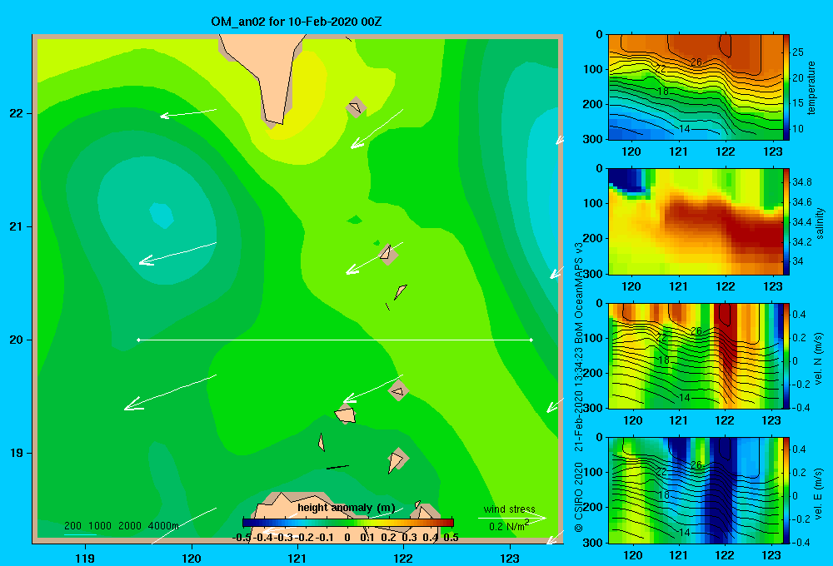This screenshot has height=566, width=833.
Task: Click the temperature color scale bar
Action: tap(786, 87)
